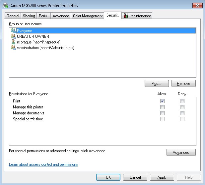Click the CREATOR OWNER user icon
Image resolution: width=205 pixels, height=185 pixels.
tap(13, 36)
